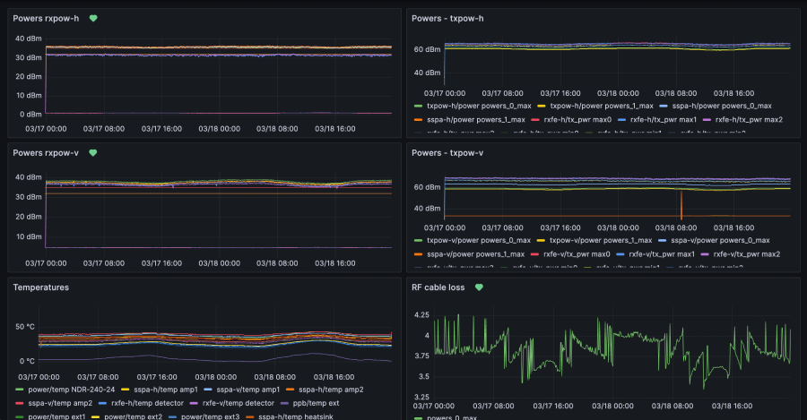Click '03/17 16:00' time label in Powers rxpow-v

coord(161,263)
